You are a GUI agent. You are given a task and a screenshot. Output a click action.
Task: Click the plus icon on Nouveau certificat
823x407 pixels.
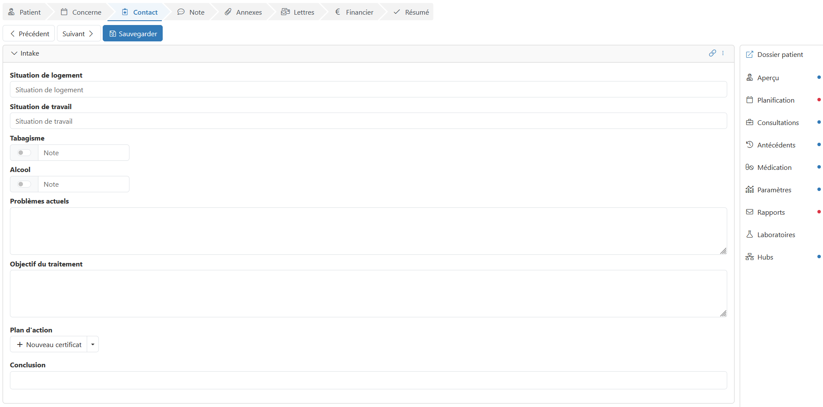(19, 344)
